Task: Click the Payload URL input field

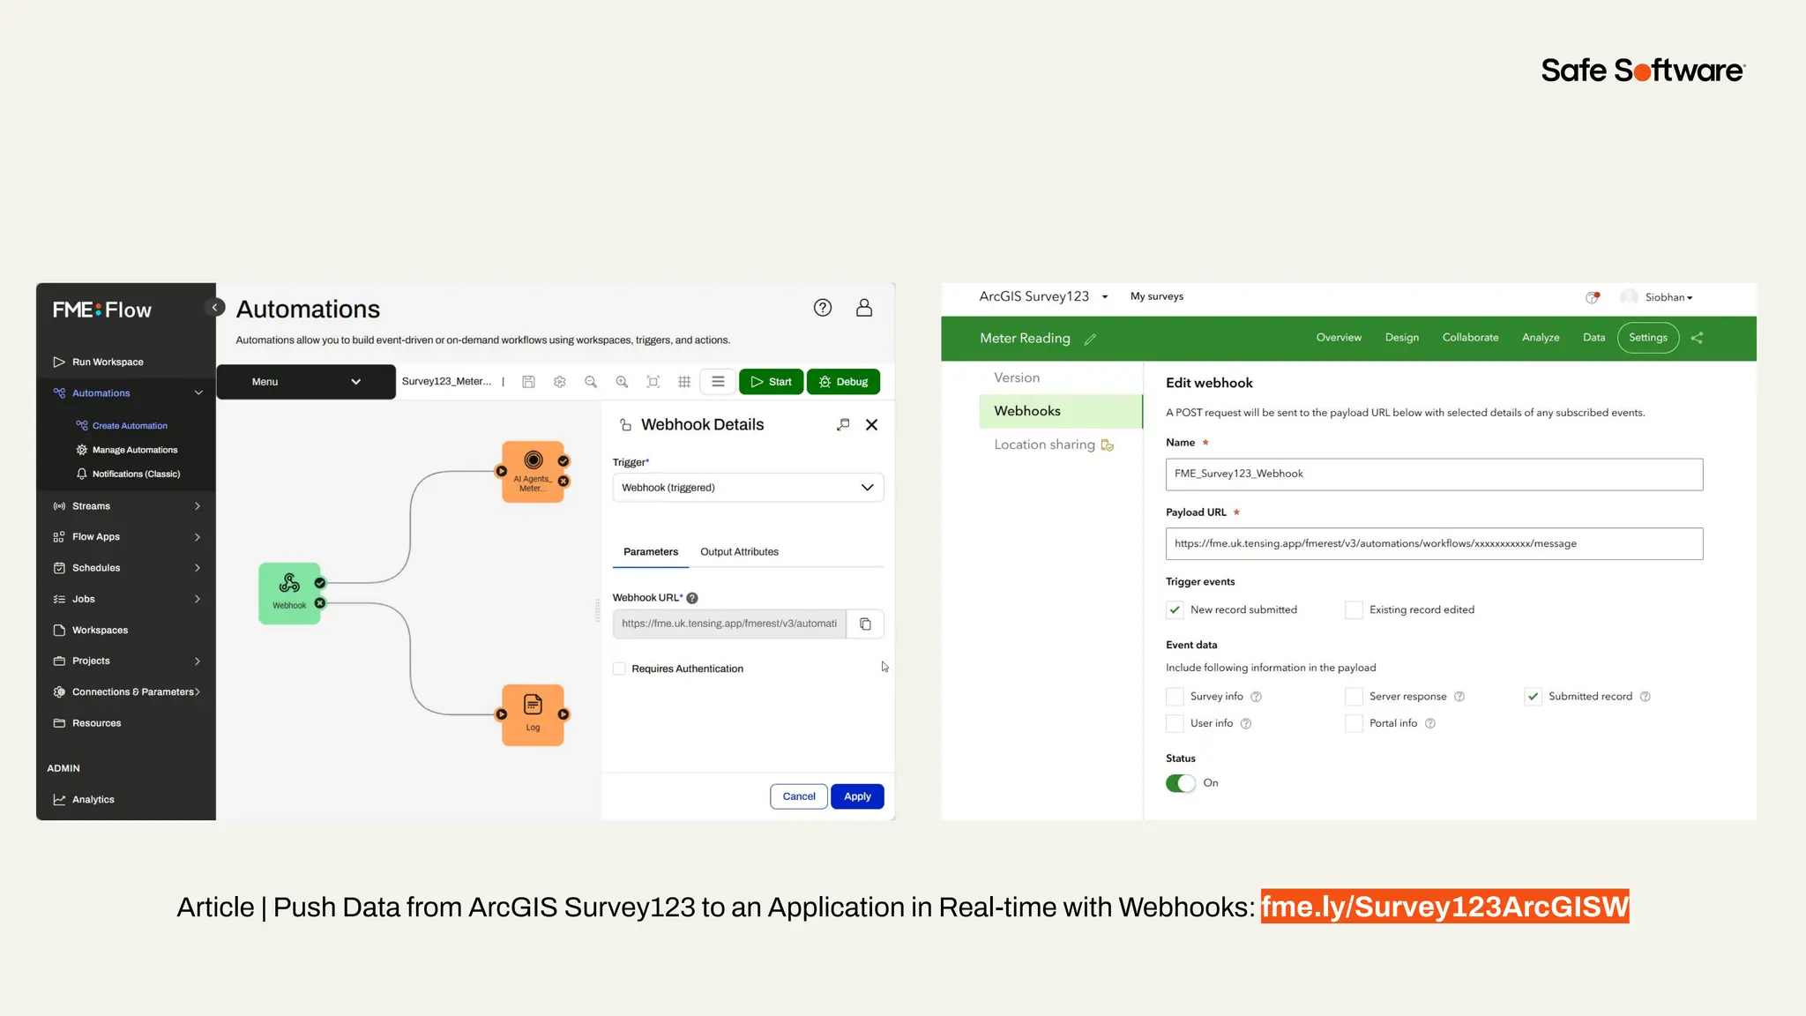Action: [1434, 544]
